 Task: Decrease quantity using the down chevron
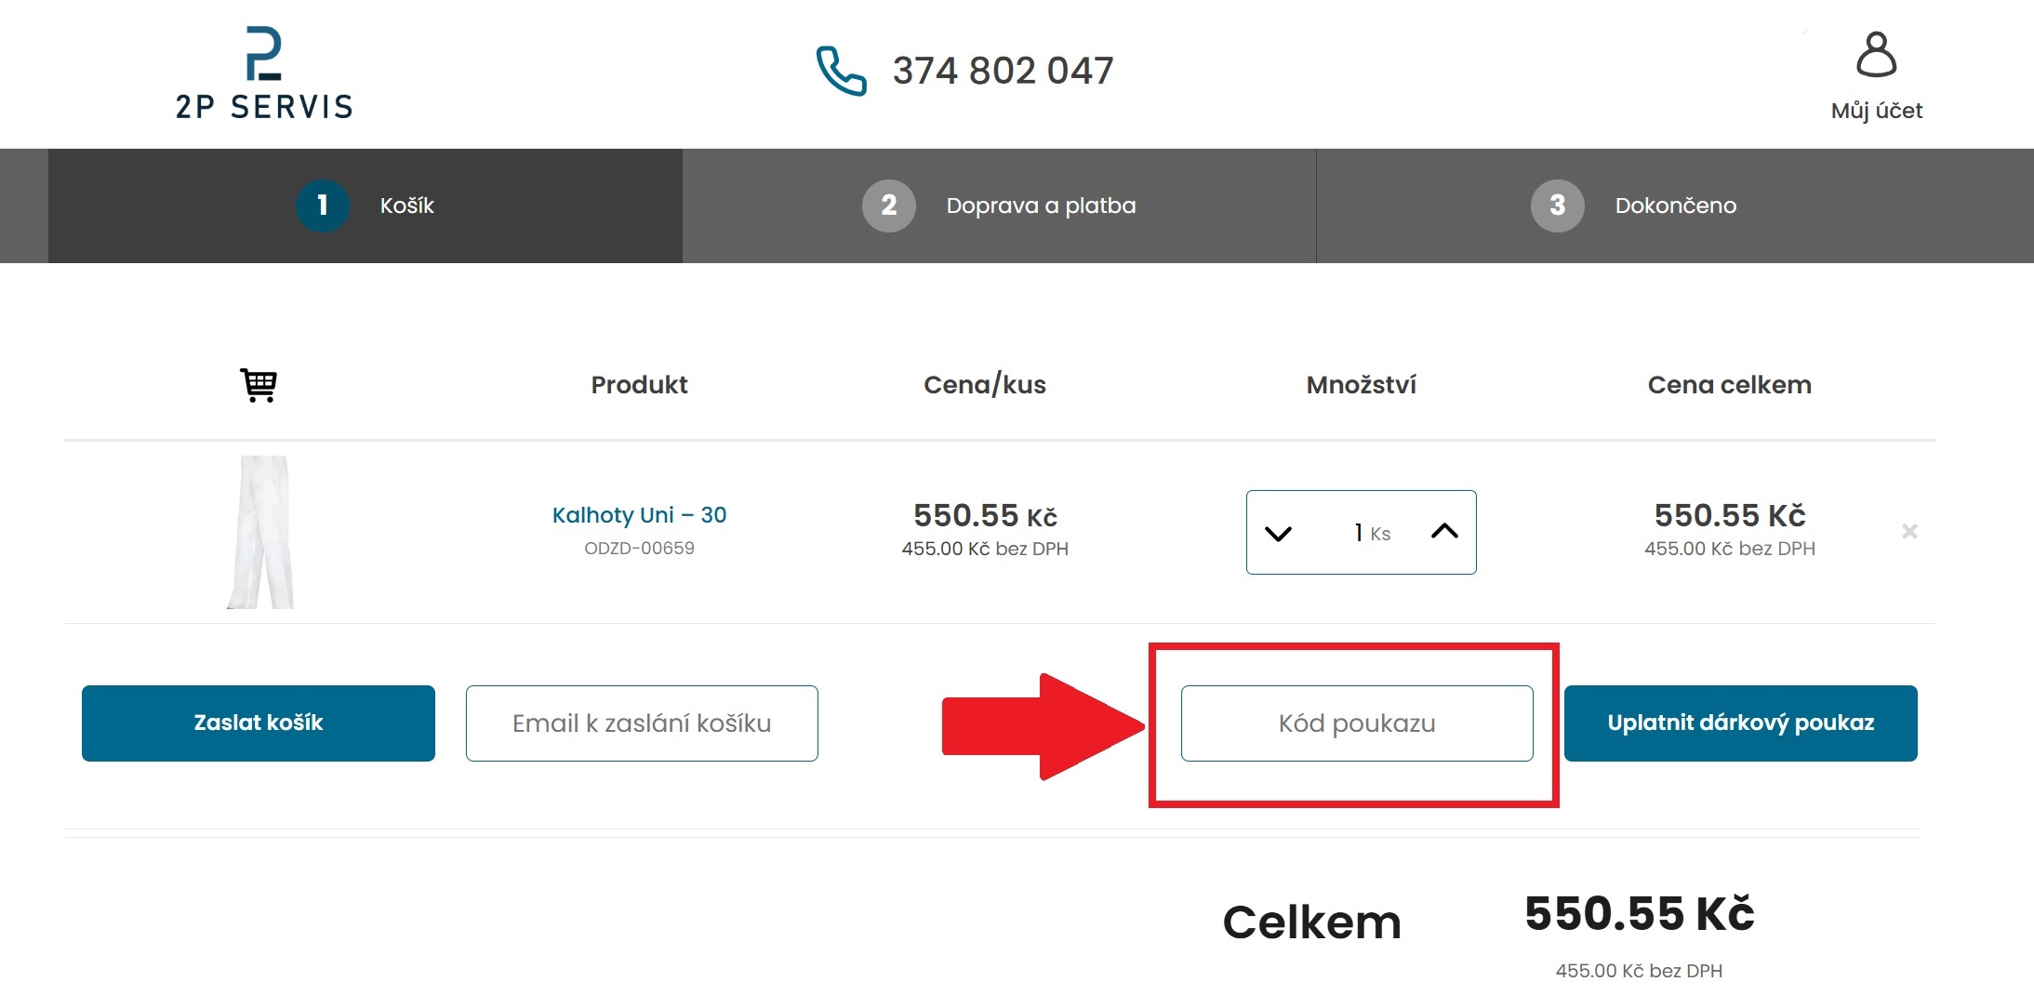click(1278, 532)
